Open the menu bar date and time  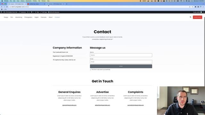point(199,1)
